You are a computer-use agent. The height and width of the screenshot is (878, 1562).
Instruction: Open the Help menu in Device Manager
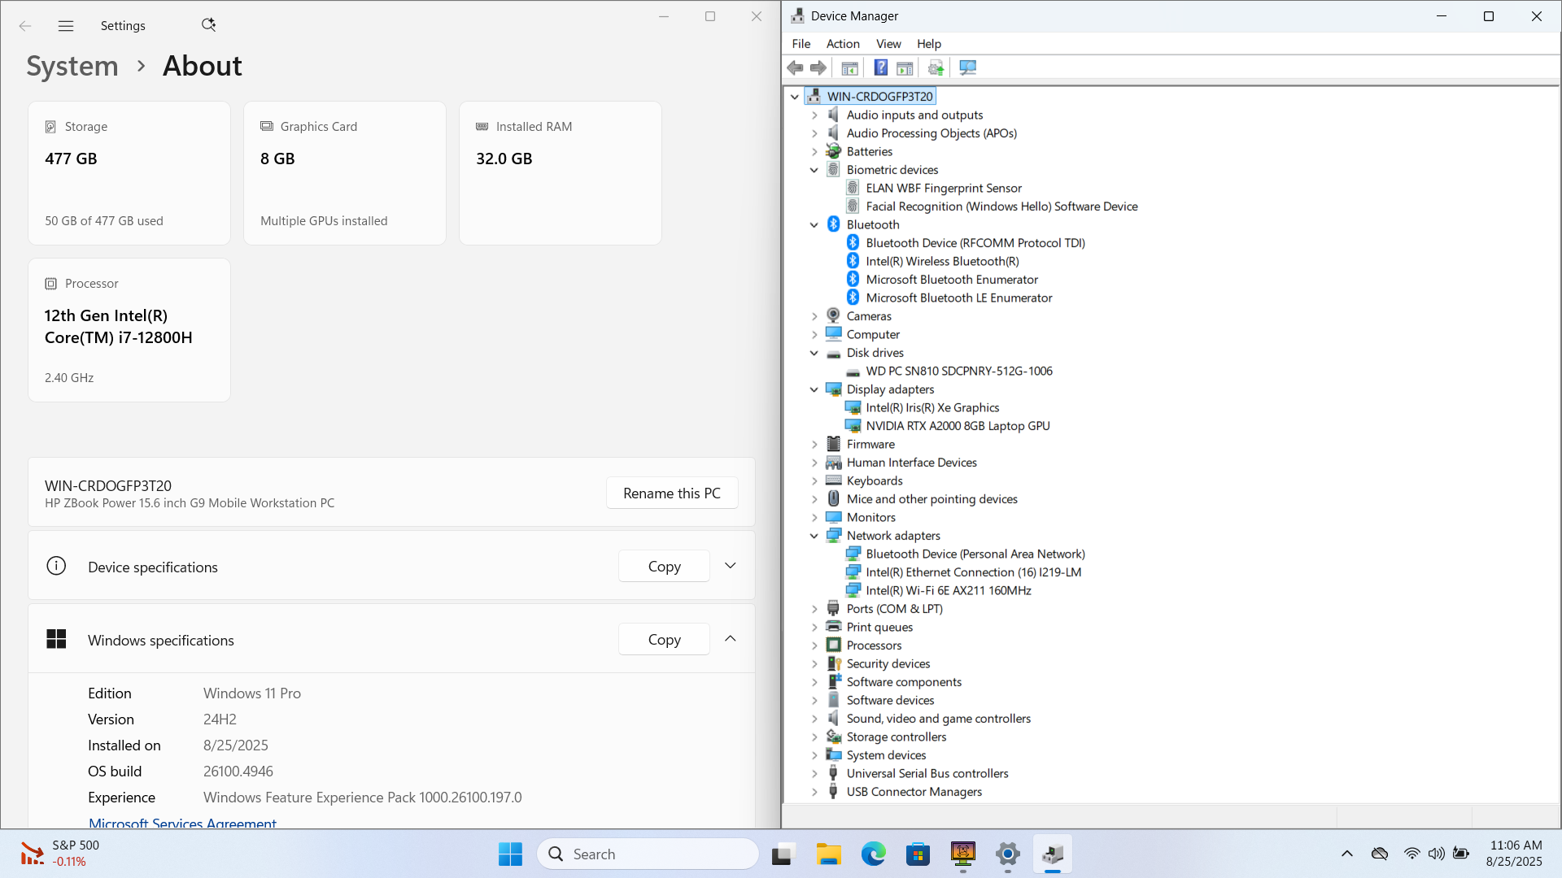pyautogui.click(x=929, y=44)
